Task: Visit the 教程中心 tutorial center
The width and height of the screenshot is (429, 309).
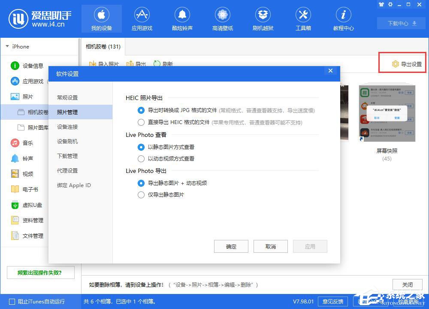Action: click(343, 18)
